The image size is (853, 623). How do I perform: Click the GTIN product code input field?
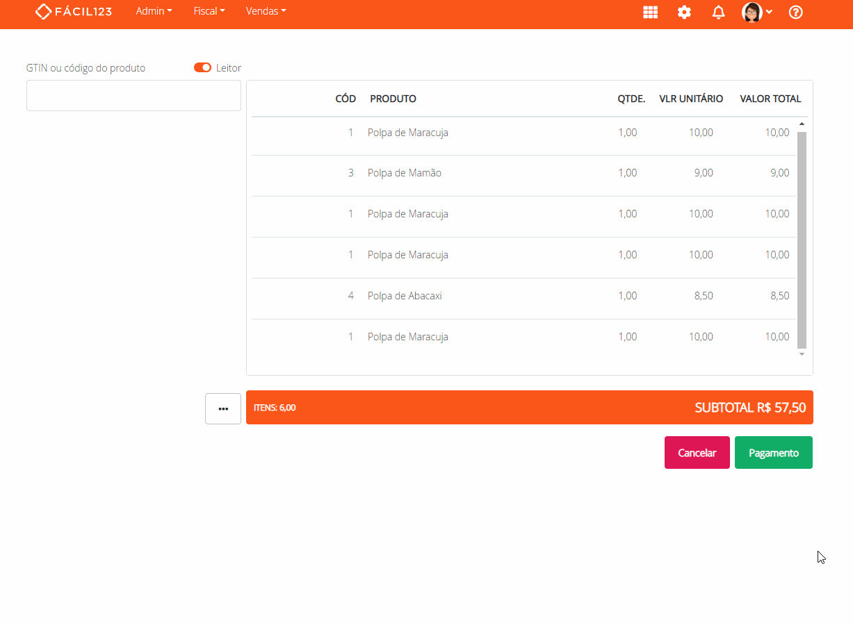click(x=133, y=96)
